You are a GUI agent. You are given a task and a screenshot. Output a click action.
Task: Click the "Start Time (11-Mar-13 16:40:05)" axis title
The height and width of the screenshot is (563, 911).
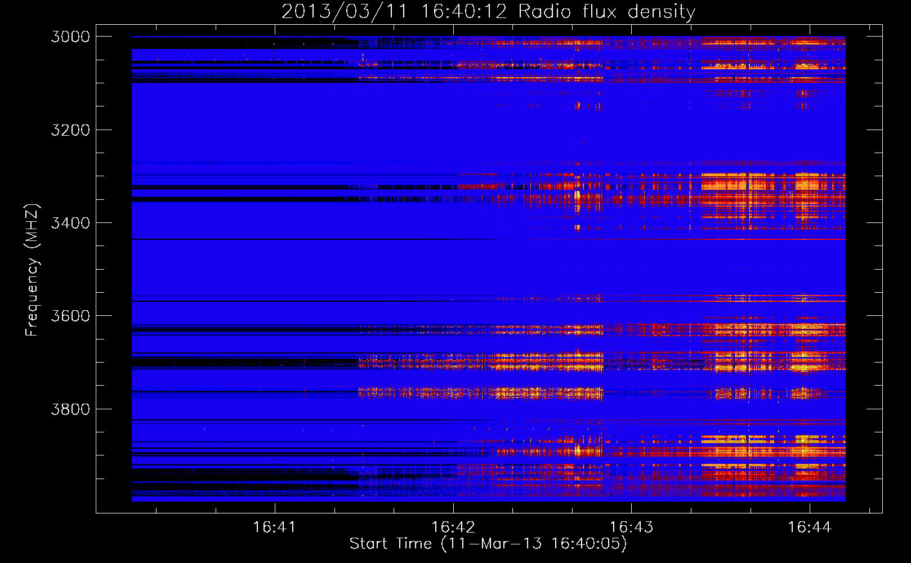coord(488,544)
